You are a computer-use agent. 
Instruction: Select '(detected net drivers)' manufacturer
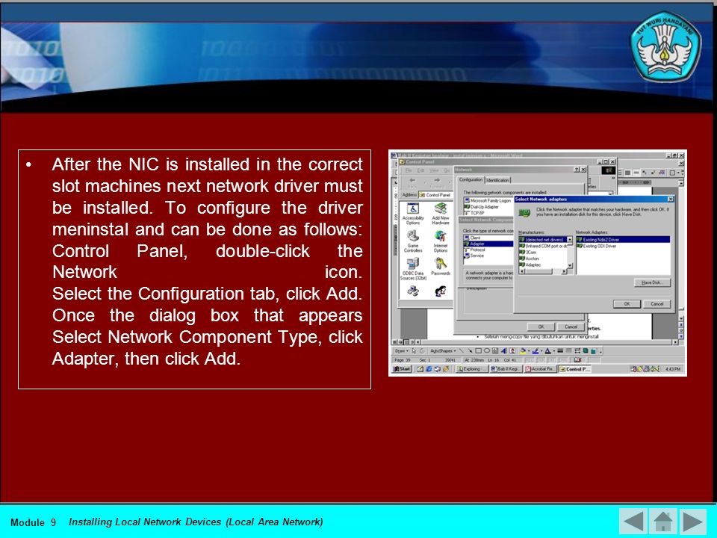pos(543,239)
